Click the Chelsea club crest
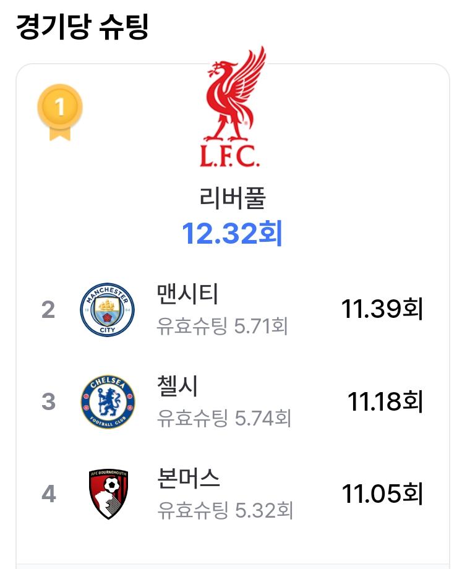Screen dimensions: 462x569 tap(108, 402)
